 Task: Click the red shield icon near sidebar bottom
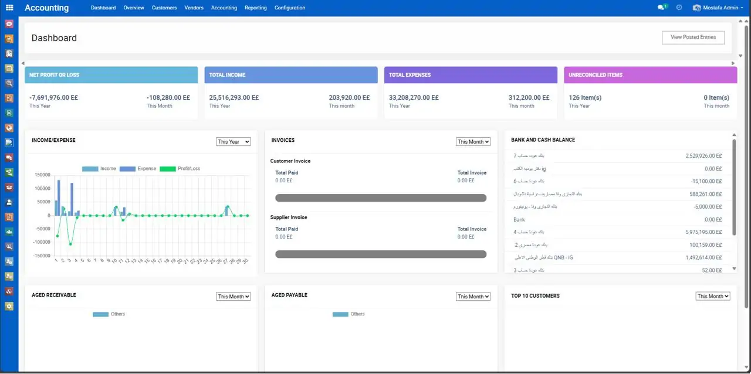pyautogui.click(x=8, y=291)
